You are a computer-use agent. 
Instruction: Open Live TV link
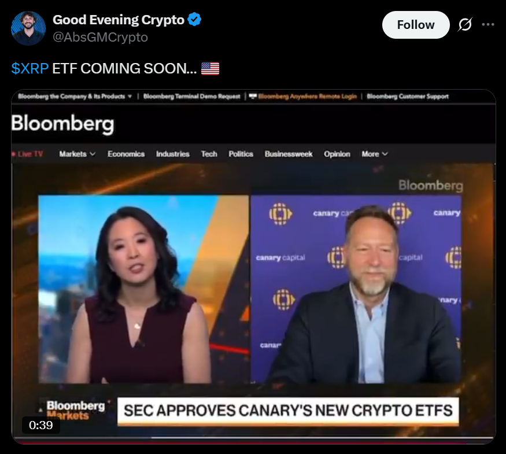point(28,154)
